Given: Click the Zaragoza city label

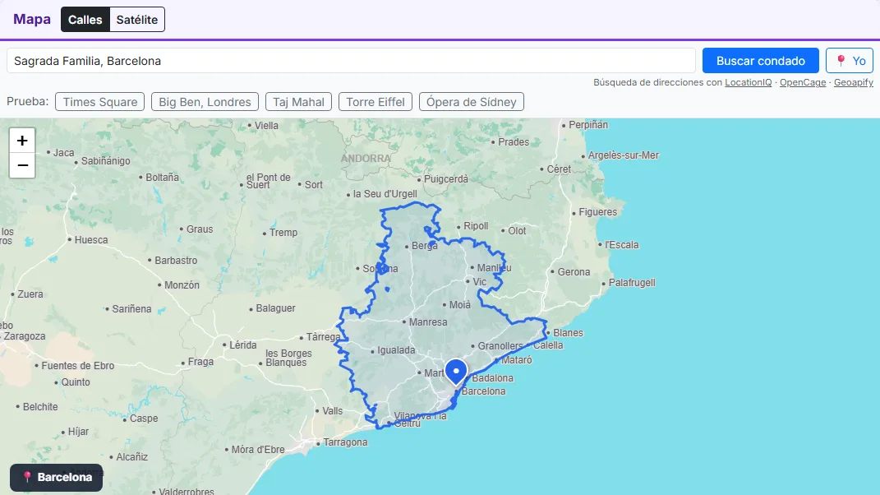Looking at the screenshot, I should pos(24,336).
